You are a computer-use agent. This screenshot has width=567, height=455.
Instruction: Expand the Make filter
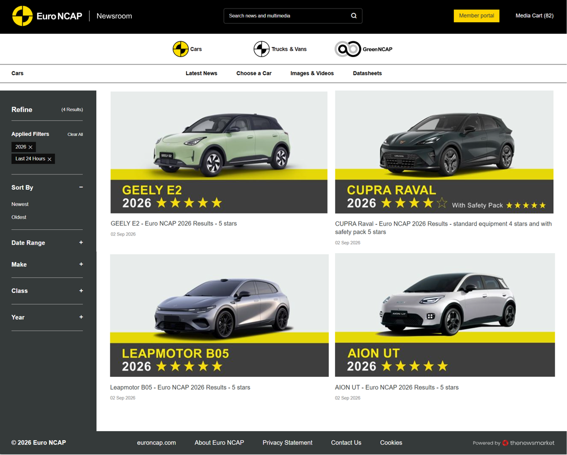tap(81, 264)
